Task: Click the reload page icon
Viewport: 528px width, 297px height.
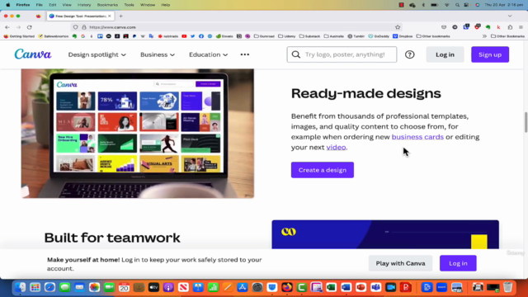Action: (x=30, y=27)
